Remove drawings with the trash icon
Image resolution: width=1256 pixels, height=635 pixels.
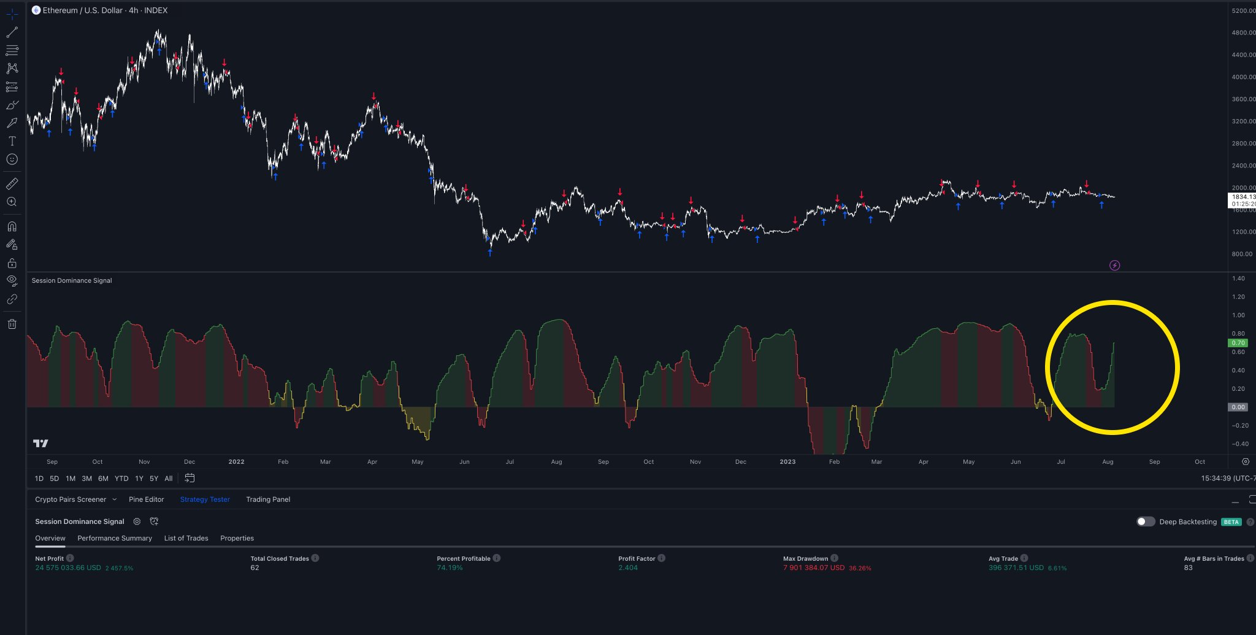[12, 323]
